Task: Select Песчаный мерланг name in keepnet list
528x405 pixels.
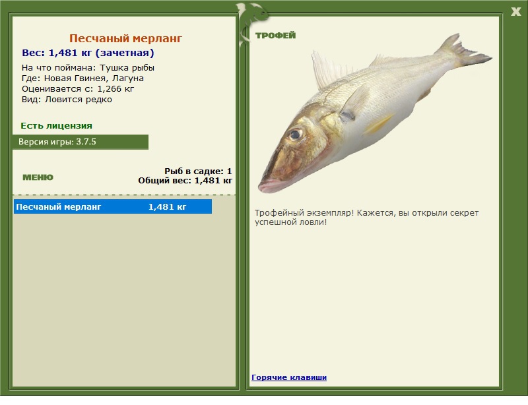Action: tap(59, 207)
